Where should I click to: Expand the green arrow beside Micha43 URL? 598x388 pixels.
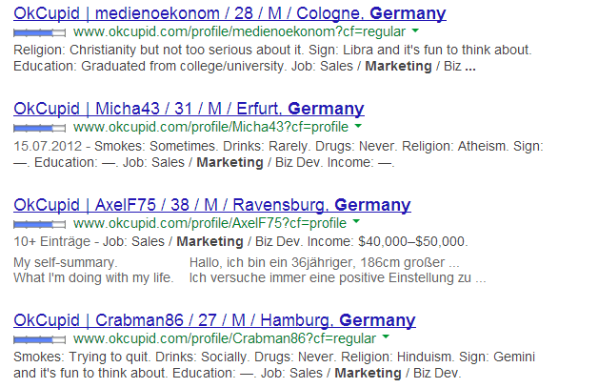[x=358, y=126]
